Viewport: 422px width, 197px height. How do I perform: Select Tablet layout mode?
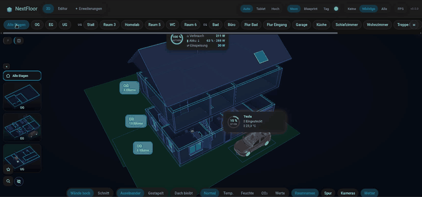261,9
